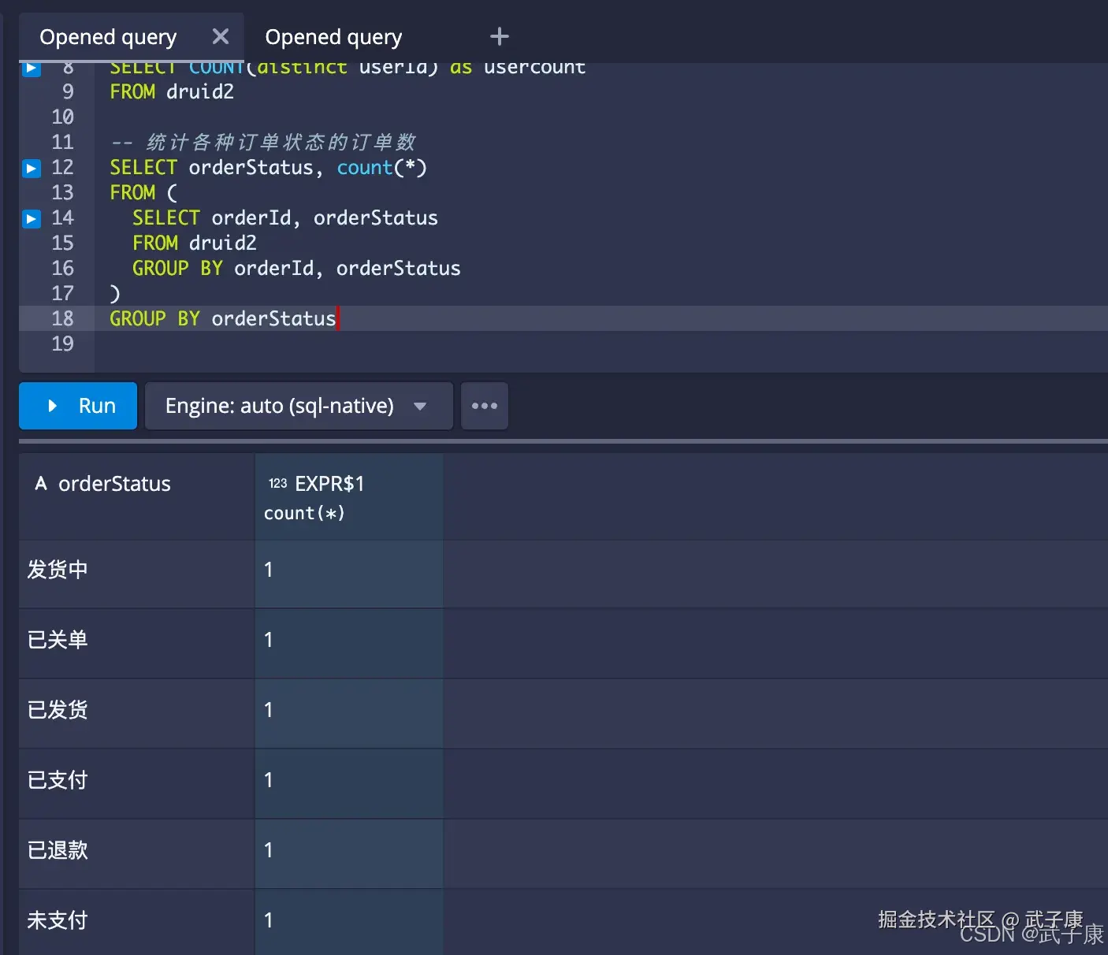Close the first Opened query tab
This screenshot has width=1108, height=955.
221,36
